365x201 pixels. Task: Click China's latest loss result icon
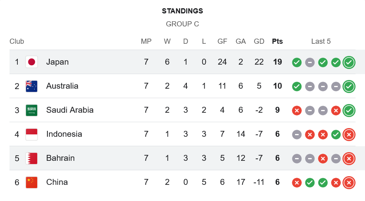click(x=348, y=182)
